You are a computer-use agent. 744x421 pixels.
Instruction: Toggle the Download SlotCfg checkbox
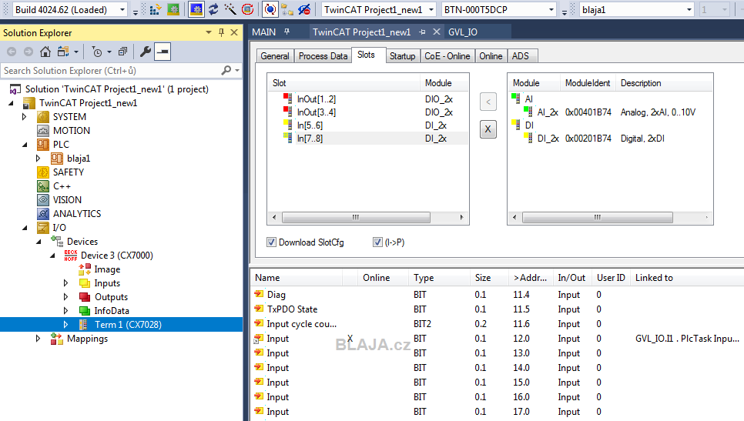coord(271,242)
